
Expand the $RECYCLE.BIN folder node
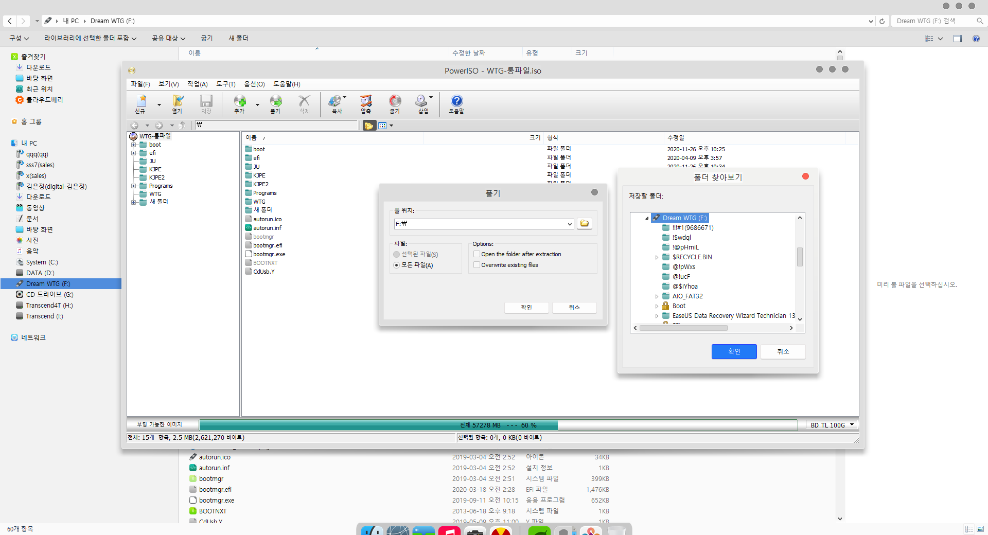tap(657, 257)
